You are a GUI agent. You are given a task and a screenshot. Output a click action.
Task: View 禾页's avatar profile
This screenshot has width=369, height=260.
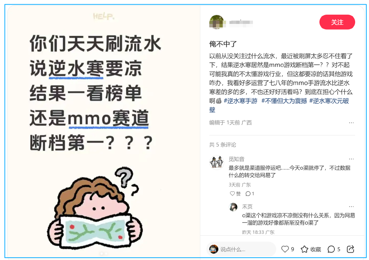coord(233,207)
